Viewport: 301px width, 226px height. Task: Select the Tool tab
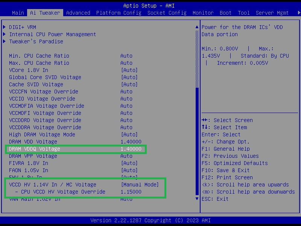(x=243, y=13)
